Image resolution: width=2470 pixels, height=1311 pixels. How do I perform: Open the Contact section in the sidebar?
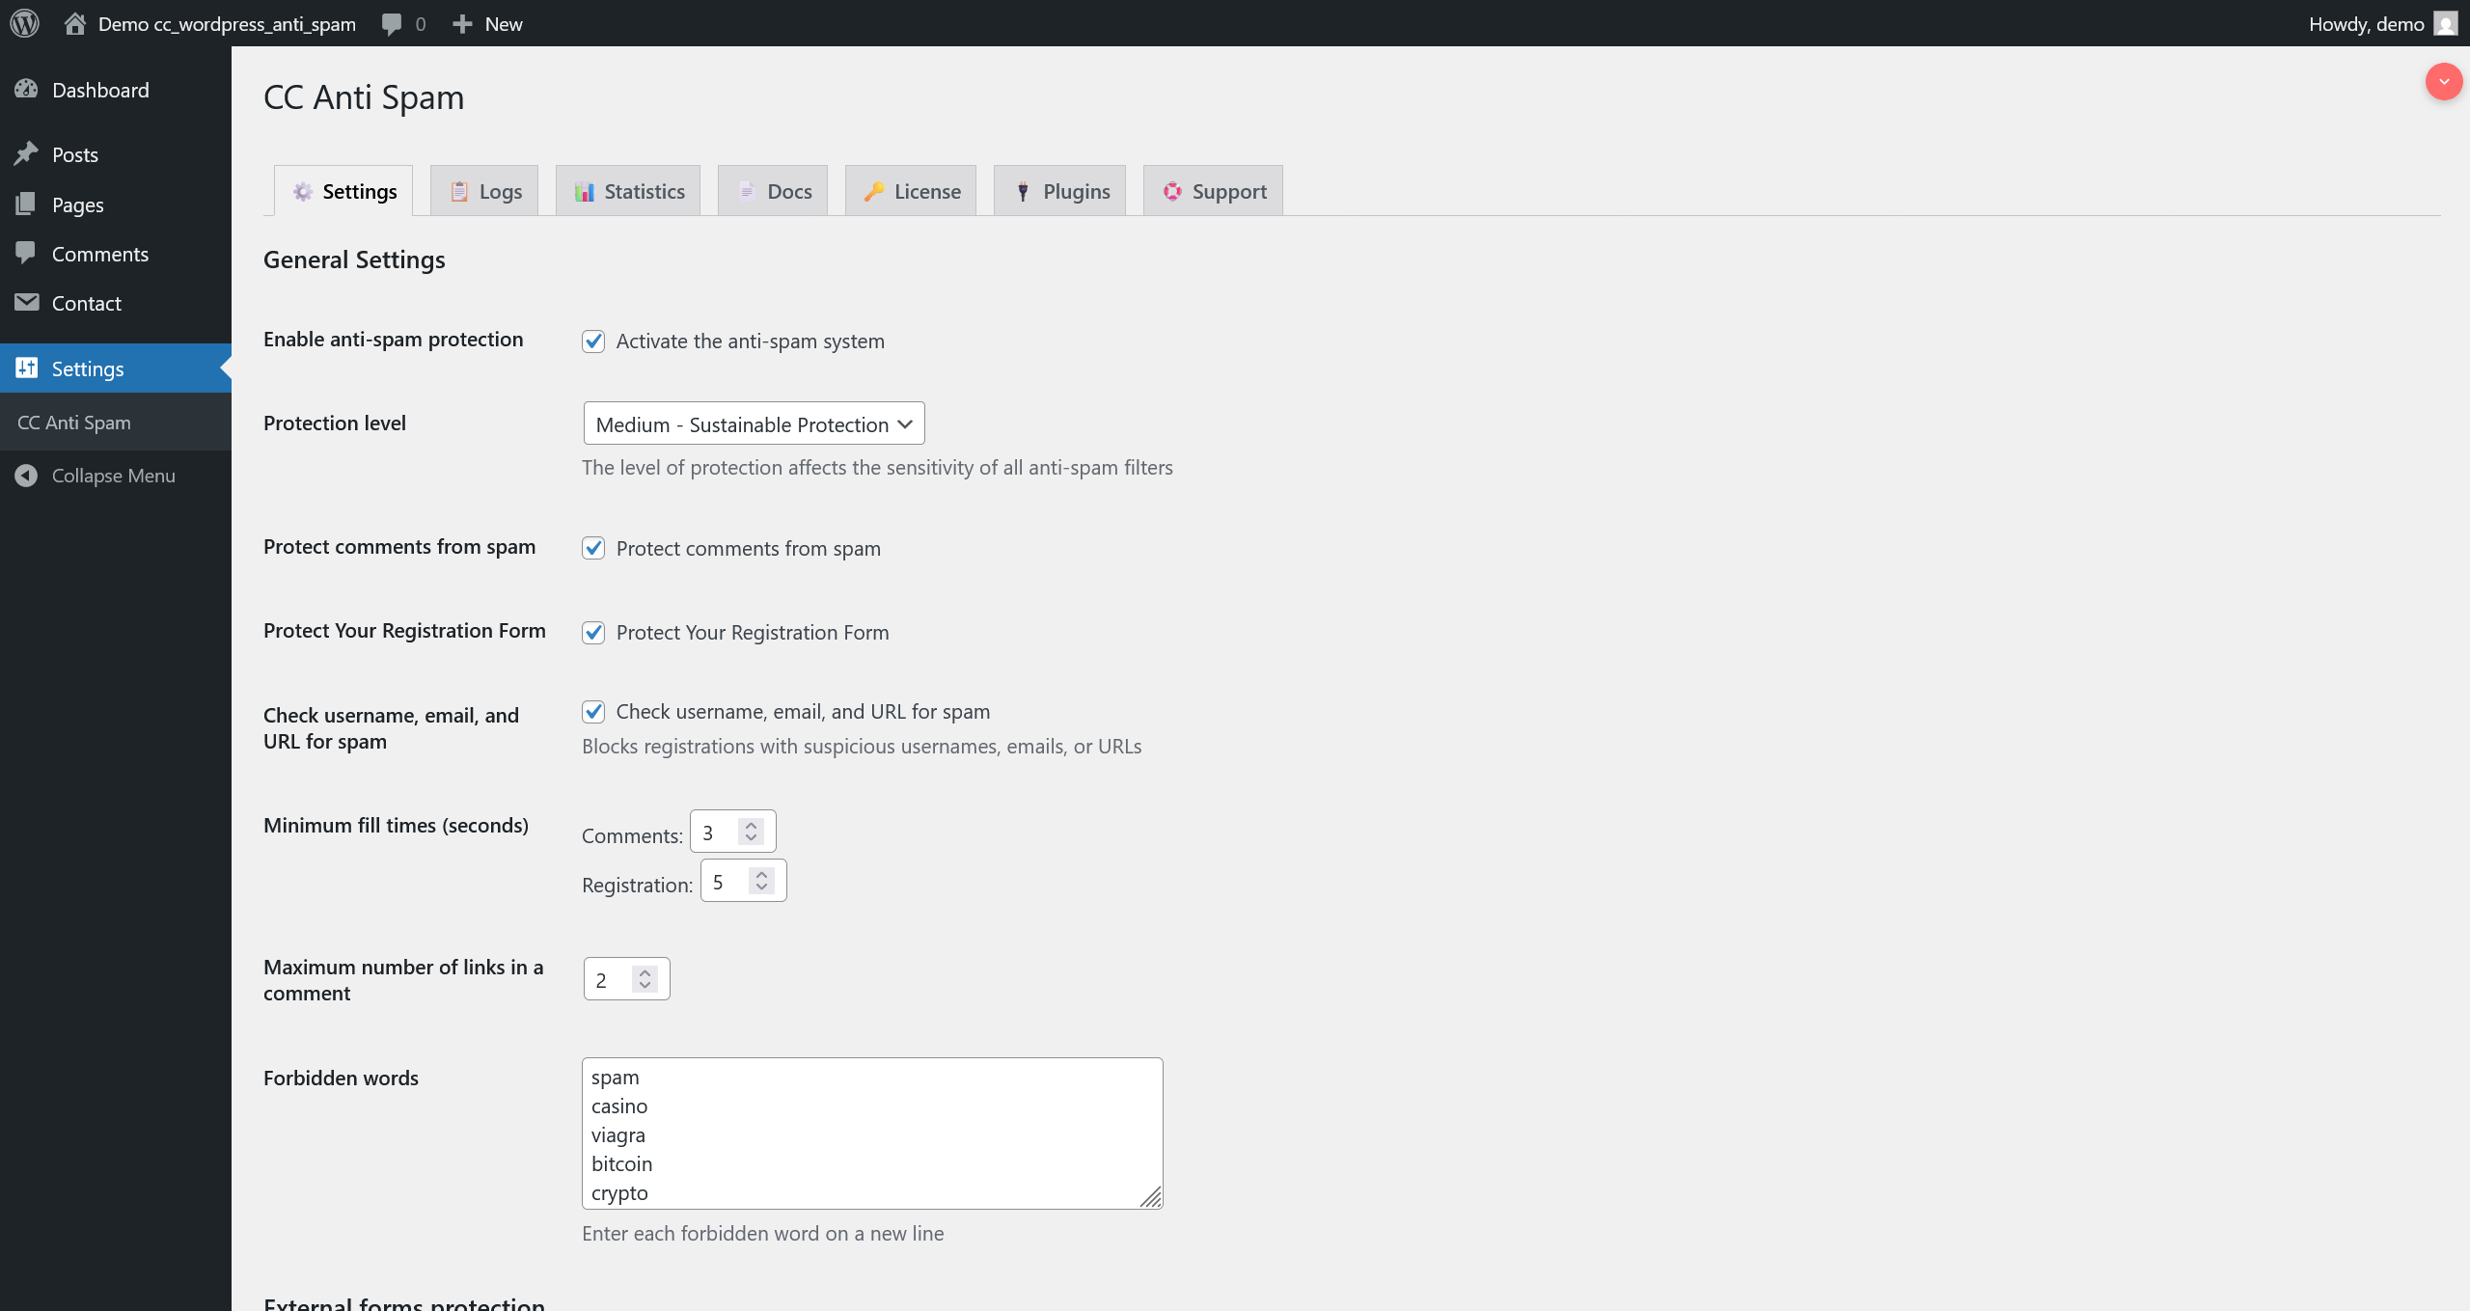[86, 302]
